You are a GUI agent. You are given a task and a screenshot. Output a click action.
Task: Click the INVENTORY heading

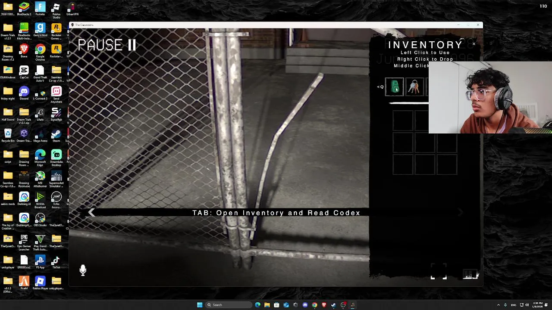(425, 45)
